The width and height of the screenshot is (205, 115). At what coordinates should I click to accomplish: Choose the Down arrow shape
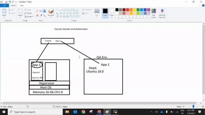pos(58,16)
